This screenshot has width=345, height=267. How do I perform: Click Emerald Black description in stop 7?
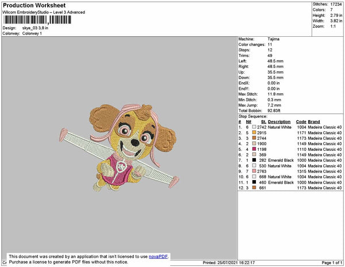tap(281, 160)
